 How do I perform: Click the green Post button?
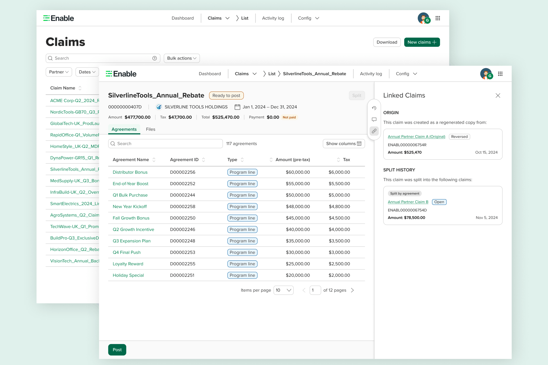click(117, 350)
